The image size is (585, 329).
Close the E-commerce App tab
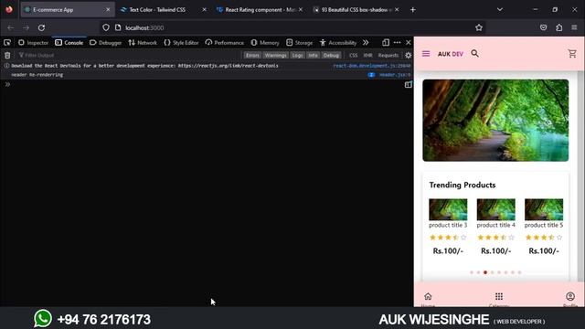[108, 10]
